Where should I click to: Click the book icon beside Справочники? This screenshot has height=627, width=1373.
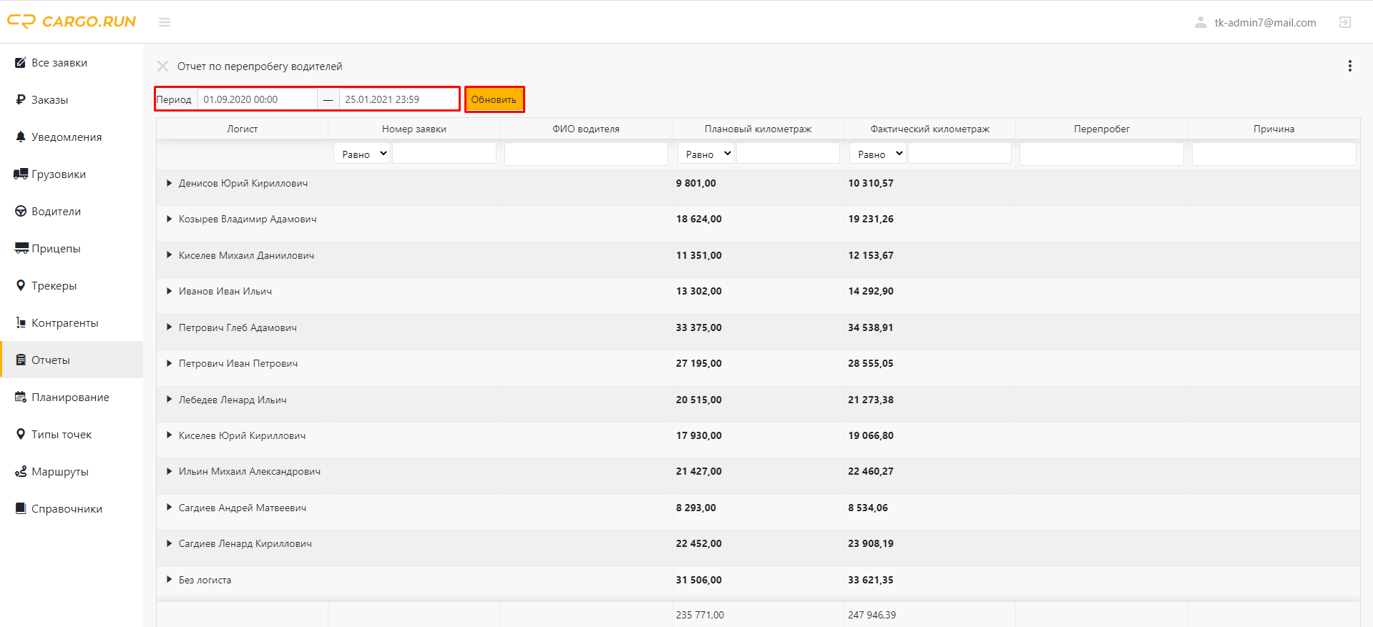(21, 508)
